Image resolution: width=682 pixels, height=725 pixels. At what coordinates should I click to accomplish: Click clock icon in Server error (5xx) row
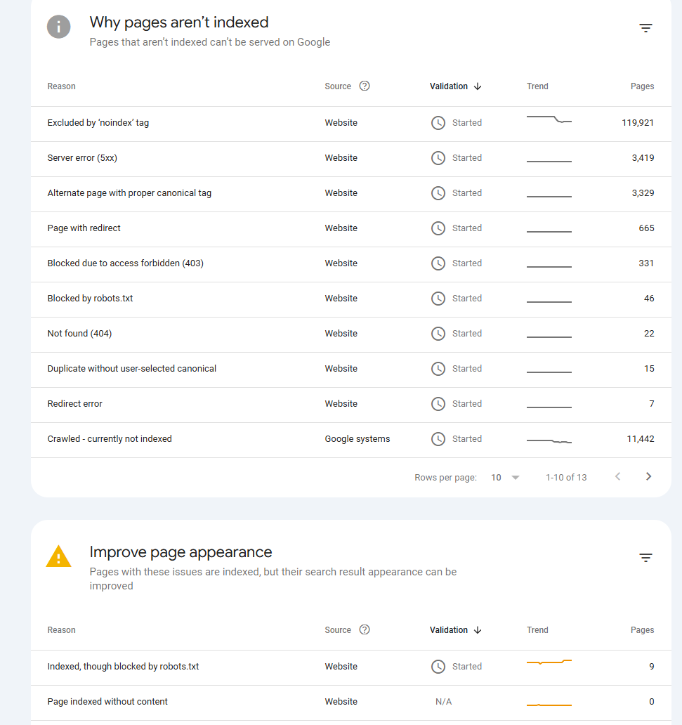click(438, 158)
